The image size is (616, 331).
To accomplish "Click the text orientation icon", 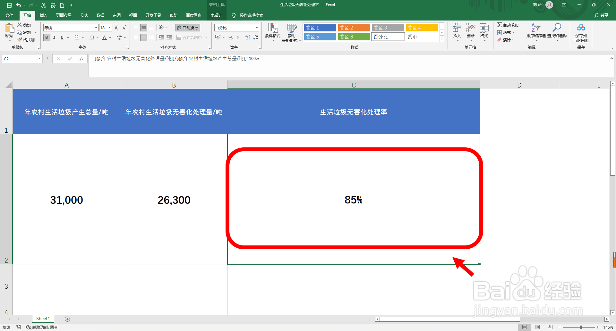I will tap(161, 28).
